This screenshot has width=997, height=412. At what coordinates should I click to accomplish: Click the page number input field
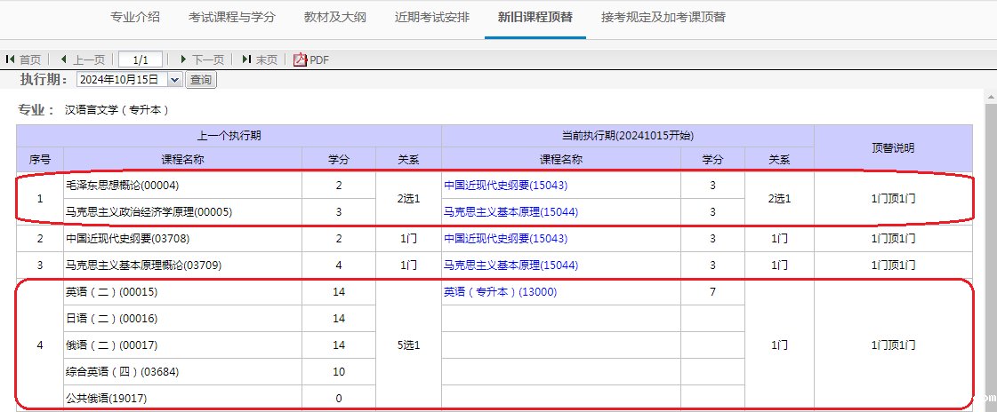coord(141,59)
